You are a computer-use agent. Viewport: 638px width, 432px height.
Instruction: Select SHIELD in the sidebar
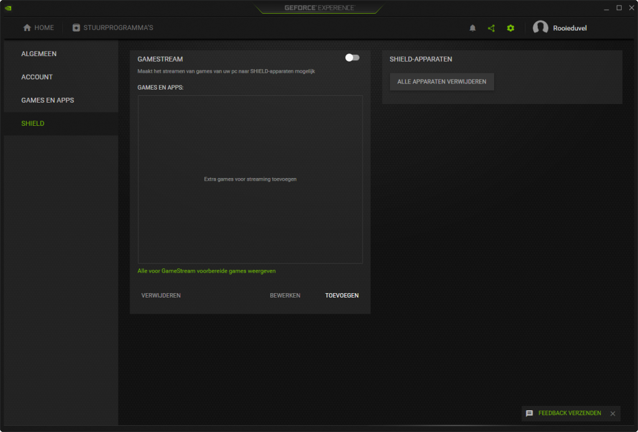61,123
